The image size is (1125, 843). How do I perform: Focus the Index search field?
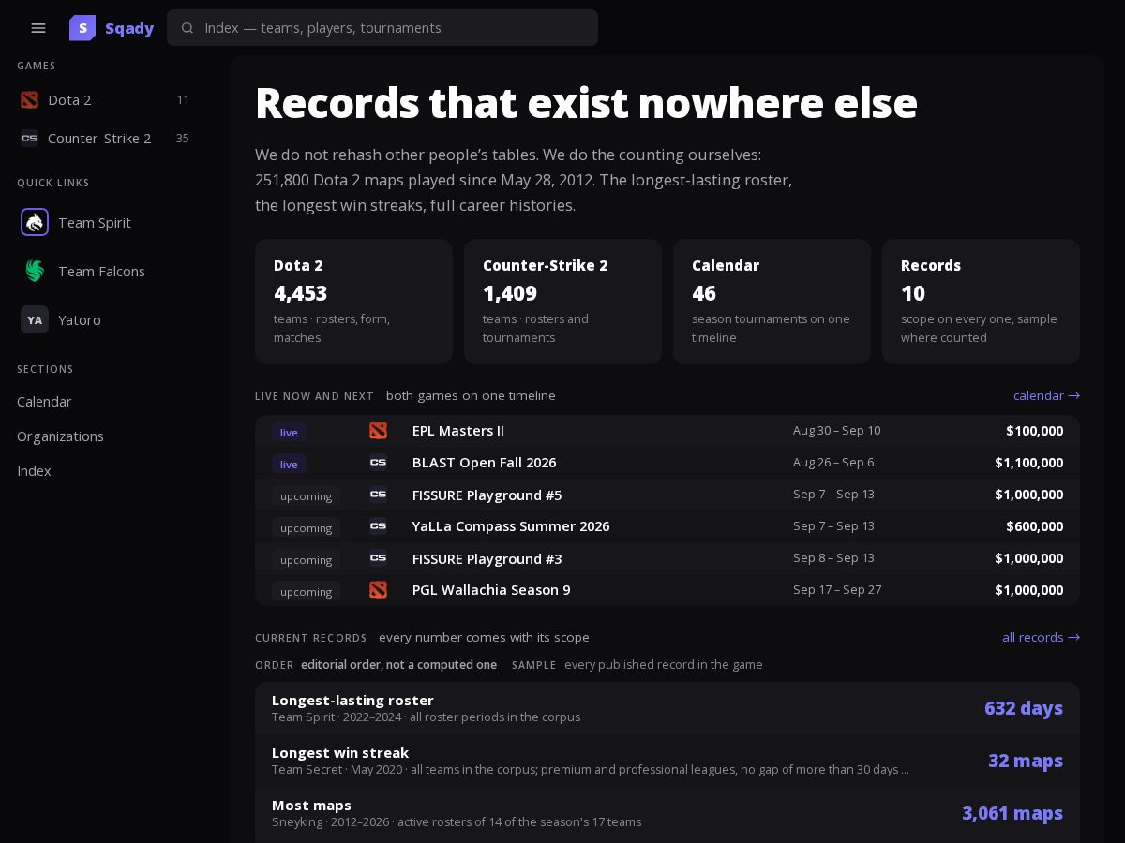pos(382,28)
